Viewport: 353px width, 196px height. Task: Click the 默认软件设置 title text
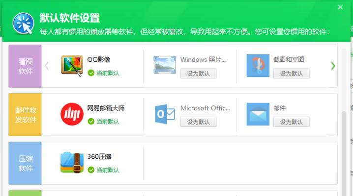click(x=69, y=18)
